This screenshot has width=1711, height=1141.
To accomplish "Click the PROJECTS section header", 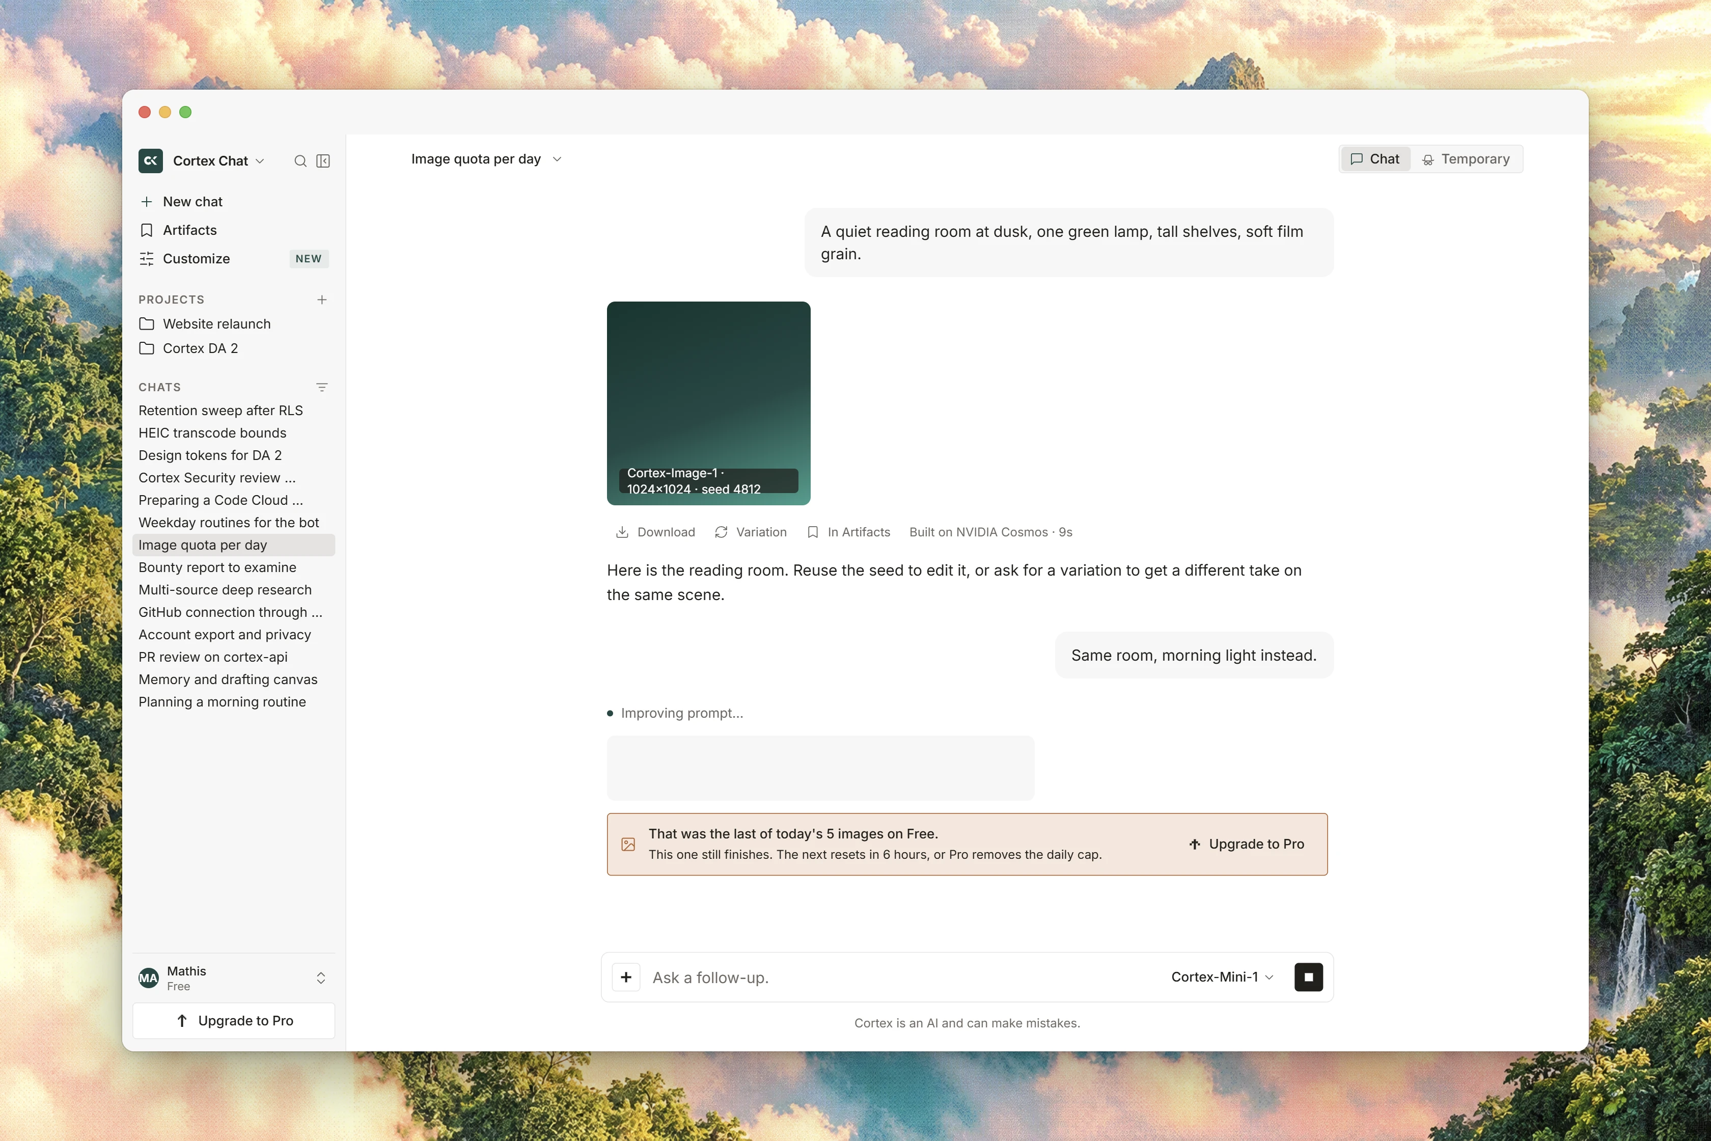I will tap(172, 300).
